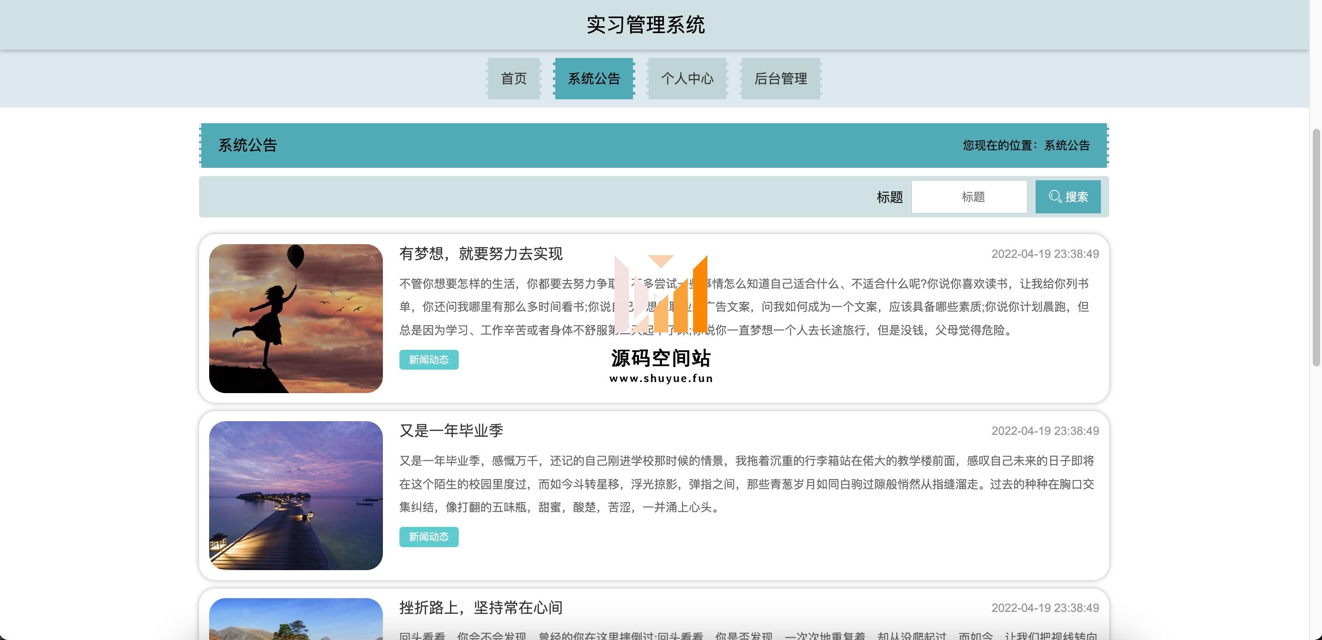Click summary text starting 又是一年毕业季，感慨万千

pos(746,484)
